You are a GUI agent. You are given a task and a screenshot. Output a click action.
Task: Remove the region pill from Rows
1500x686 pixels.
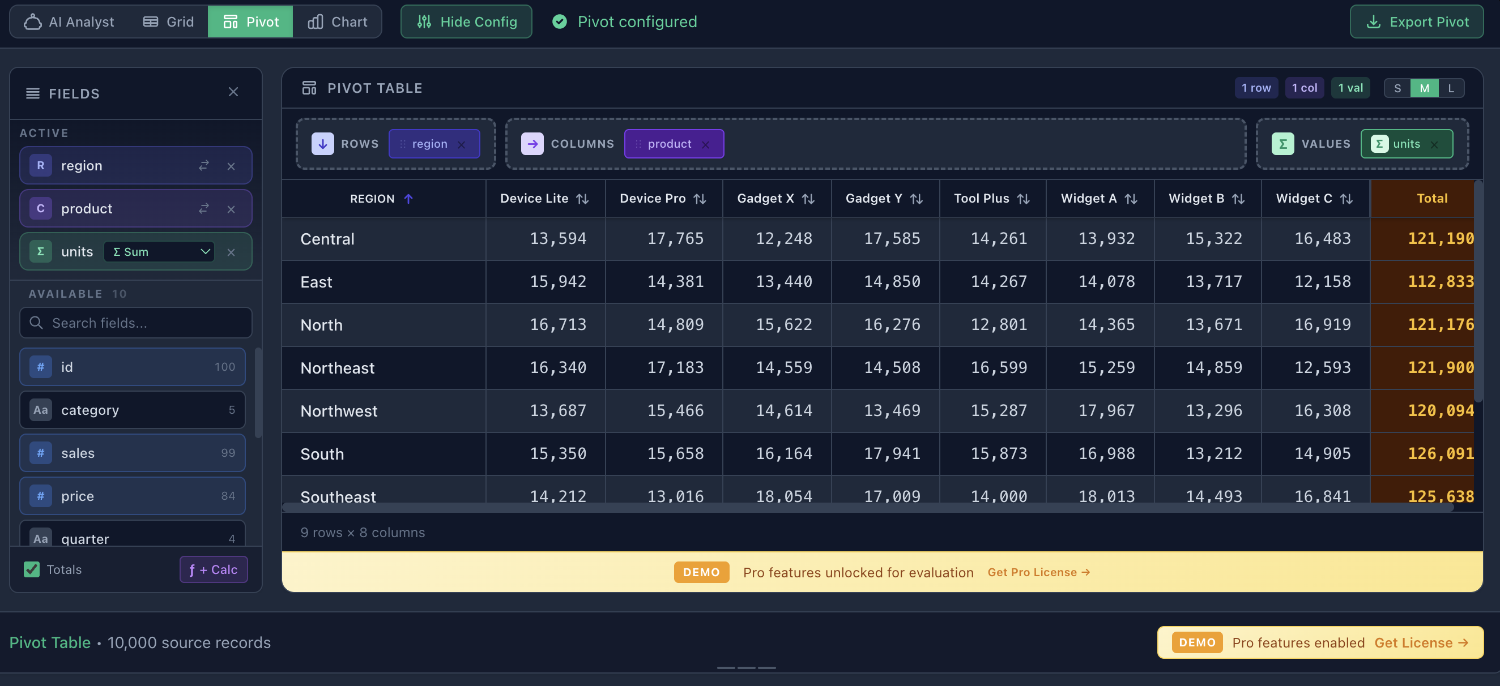coord(462,144)
